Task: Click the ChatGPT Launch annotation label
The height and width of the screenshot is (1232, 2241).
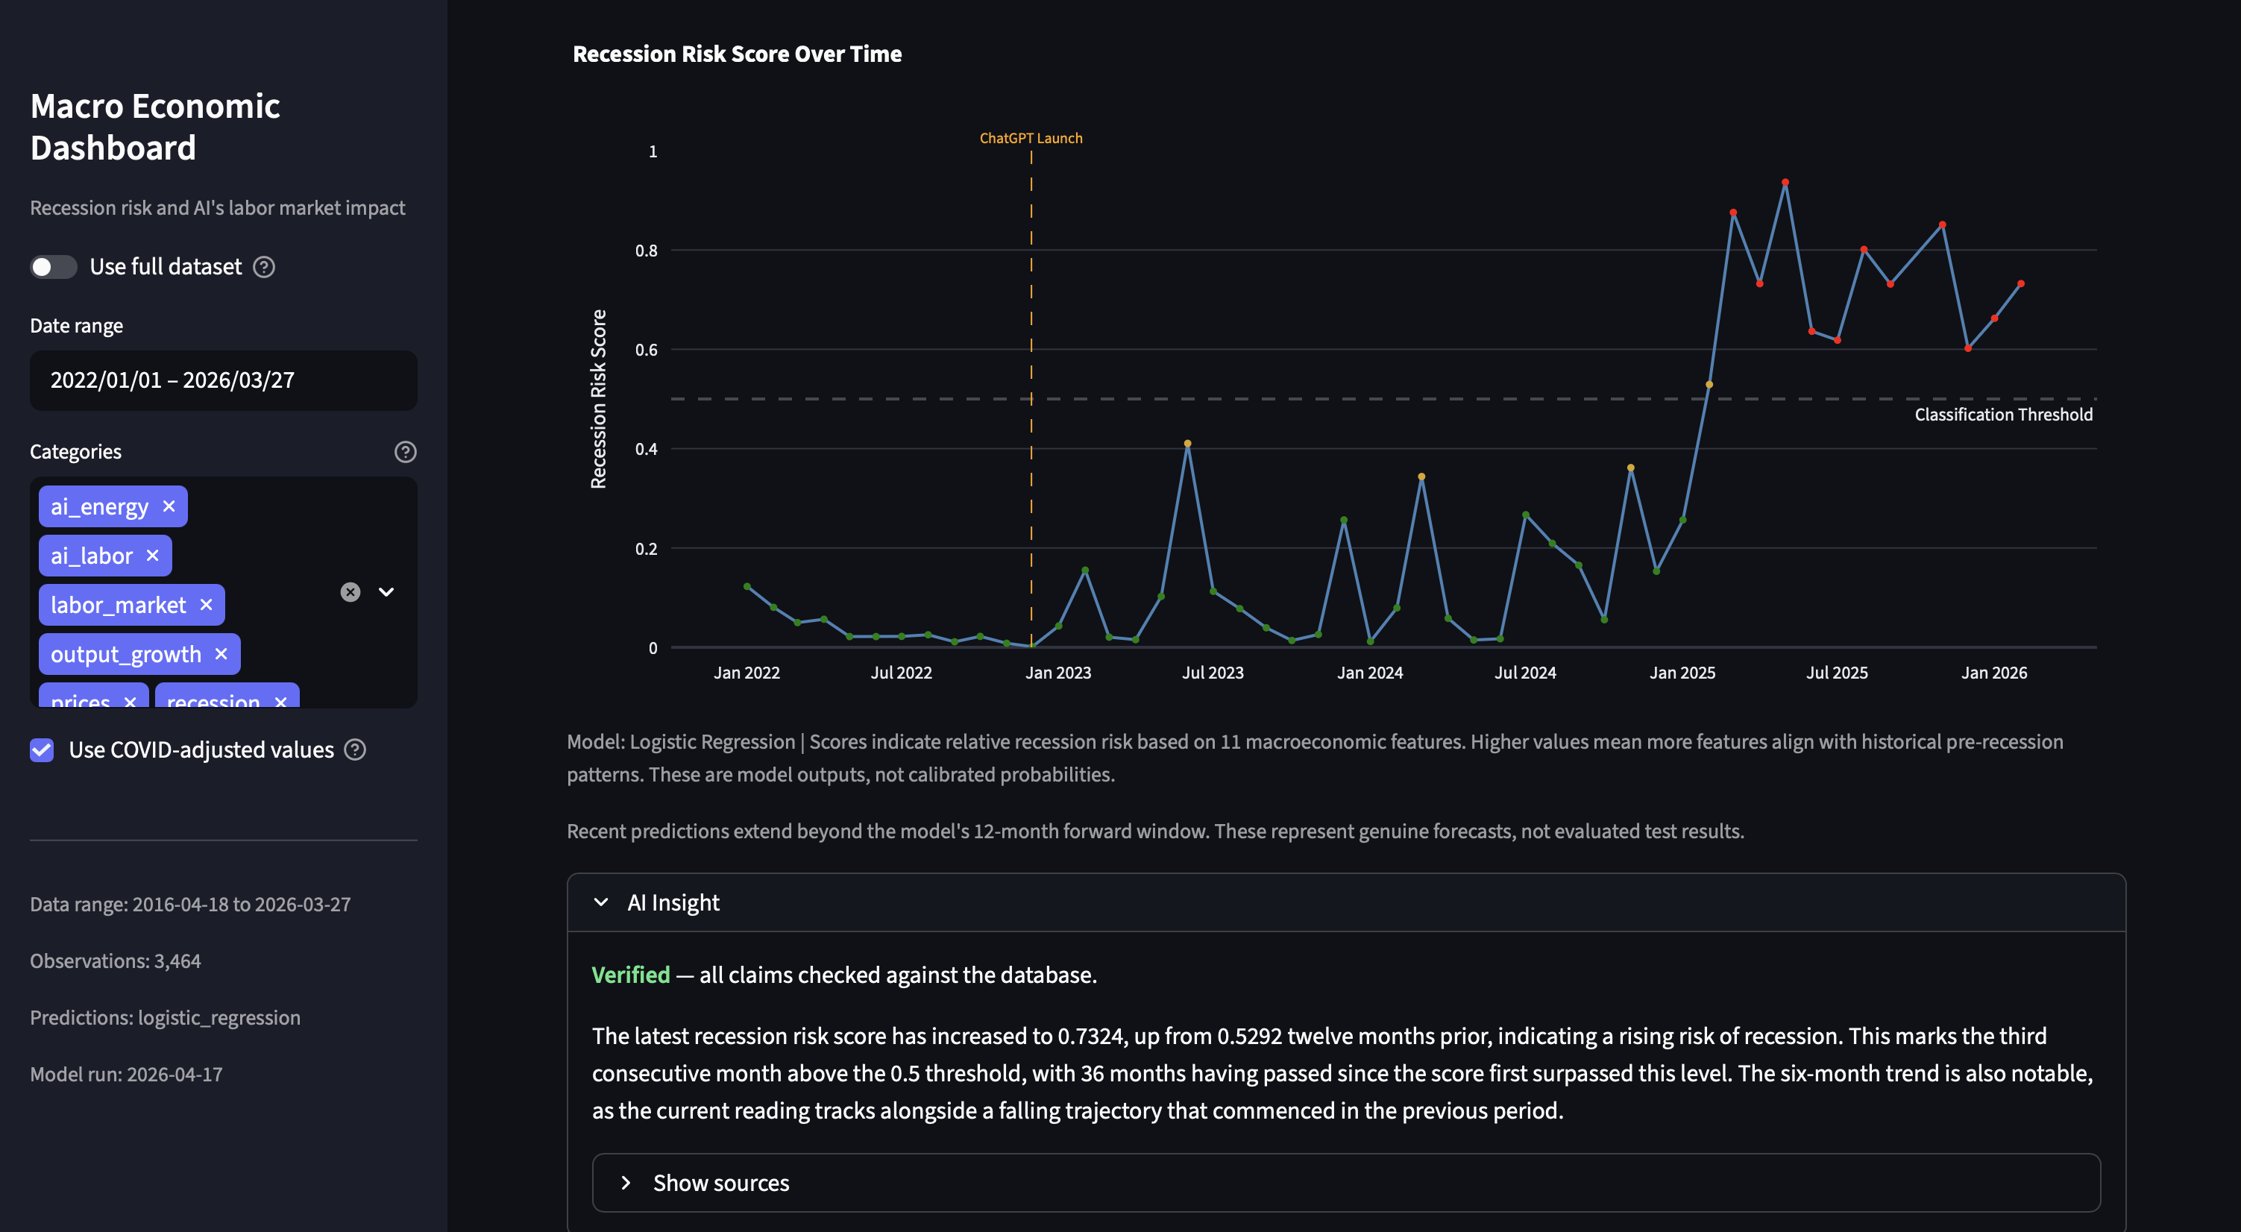Action: tap(1031, 139)
